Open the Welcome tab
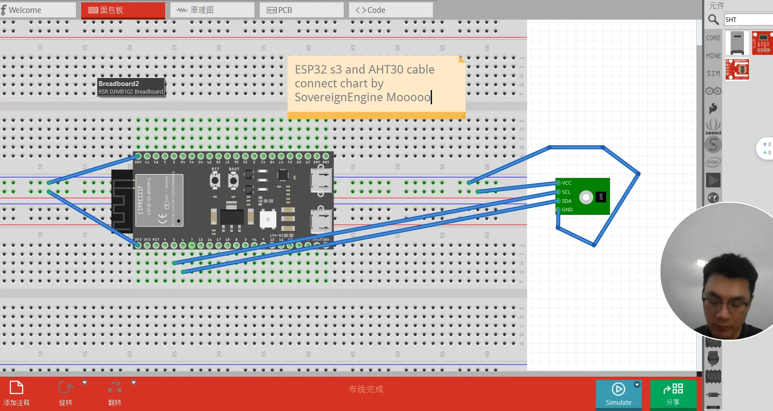 [38, 10]
